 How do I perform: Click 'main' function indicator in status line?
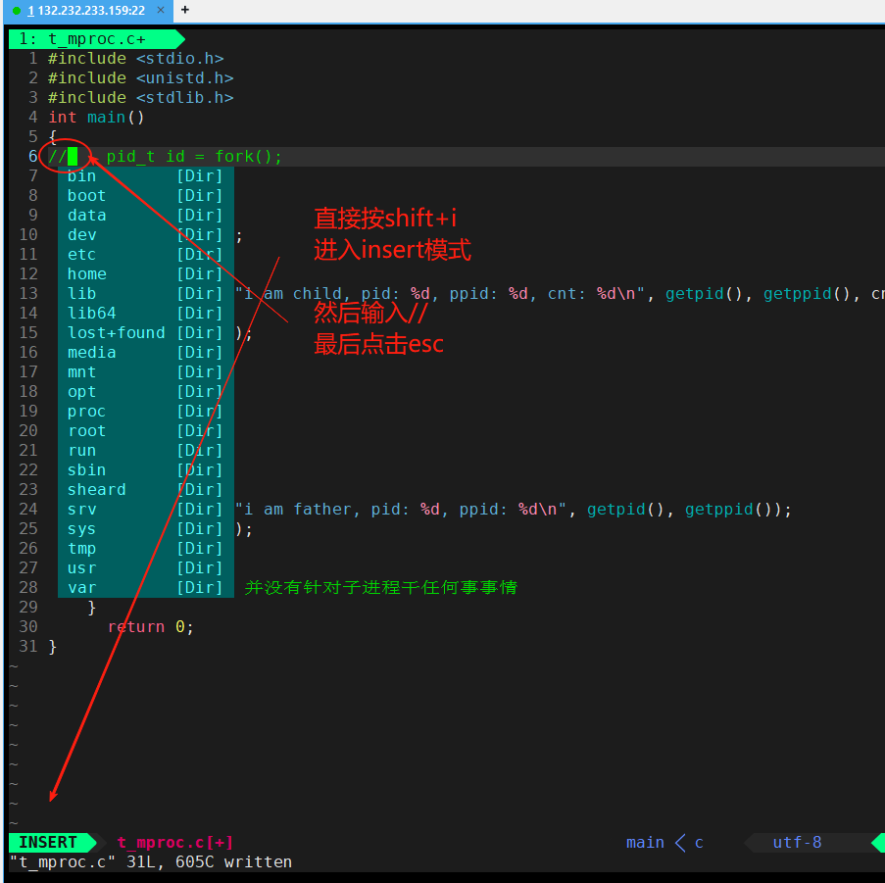click(x=645, y=843)
